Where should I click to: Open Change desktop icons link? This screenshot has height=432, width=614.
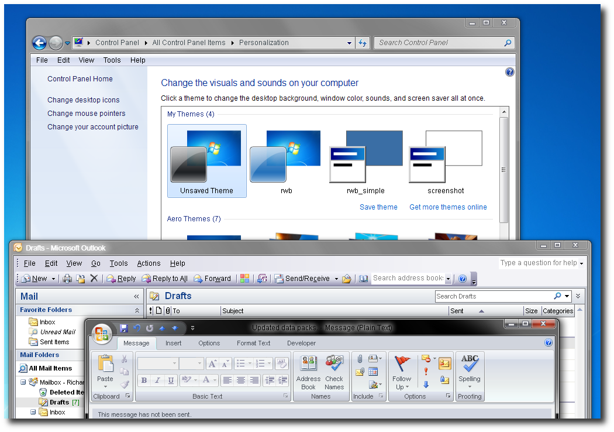[84, 100]
